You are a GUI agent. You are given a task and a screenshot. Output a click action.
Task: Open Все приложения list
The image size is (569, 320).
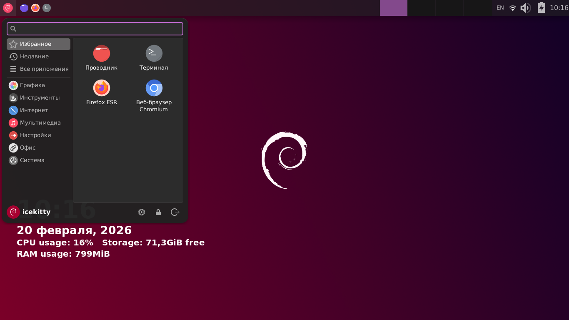tap(38, 69)
